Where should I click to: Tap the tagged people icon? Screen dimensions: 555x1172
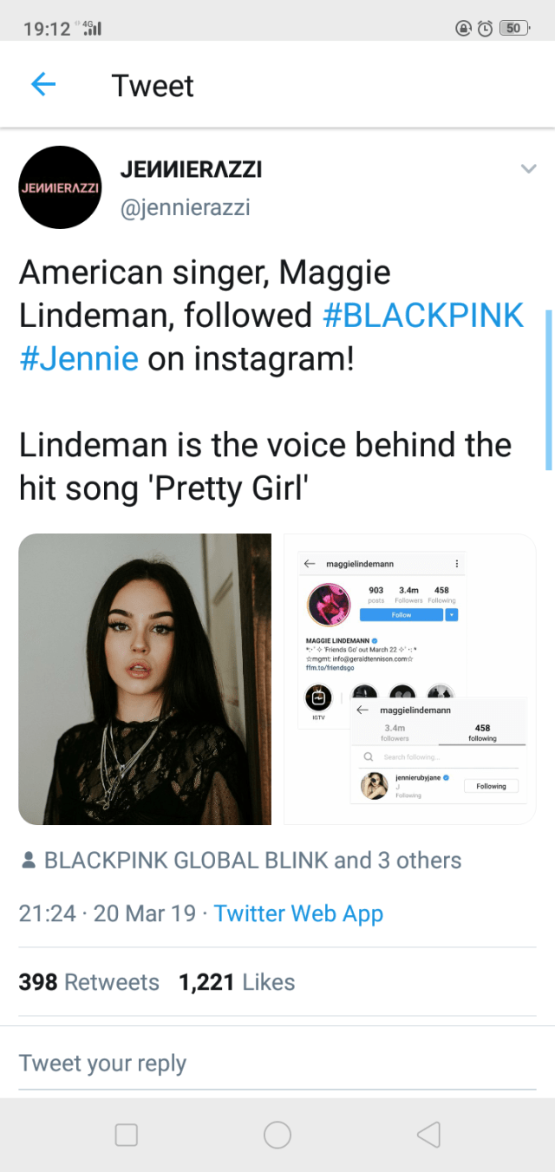(x=29, y=861)
